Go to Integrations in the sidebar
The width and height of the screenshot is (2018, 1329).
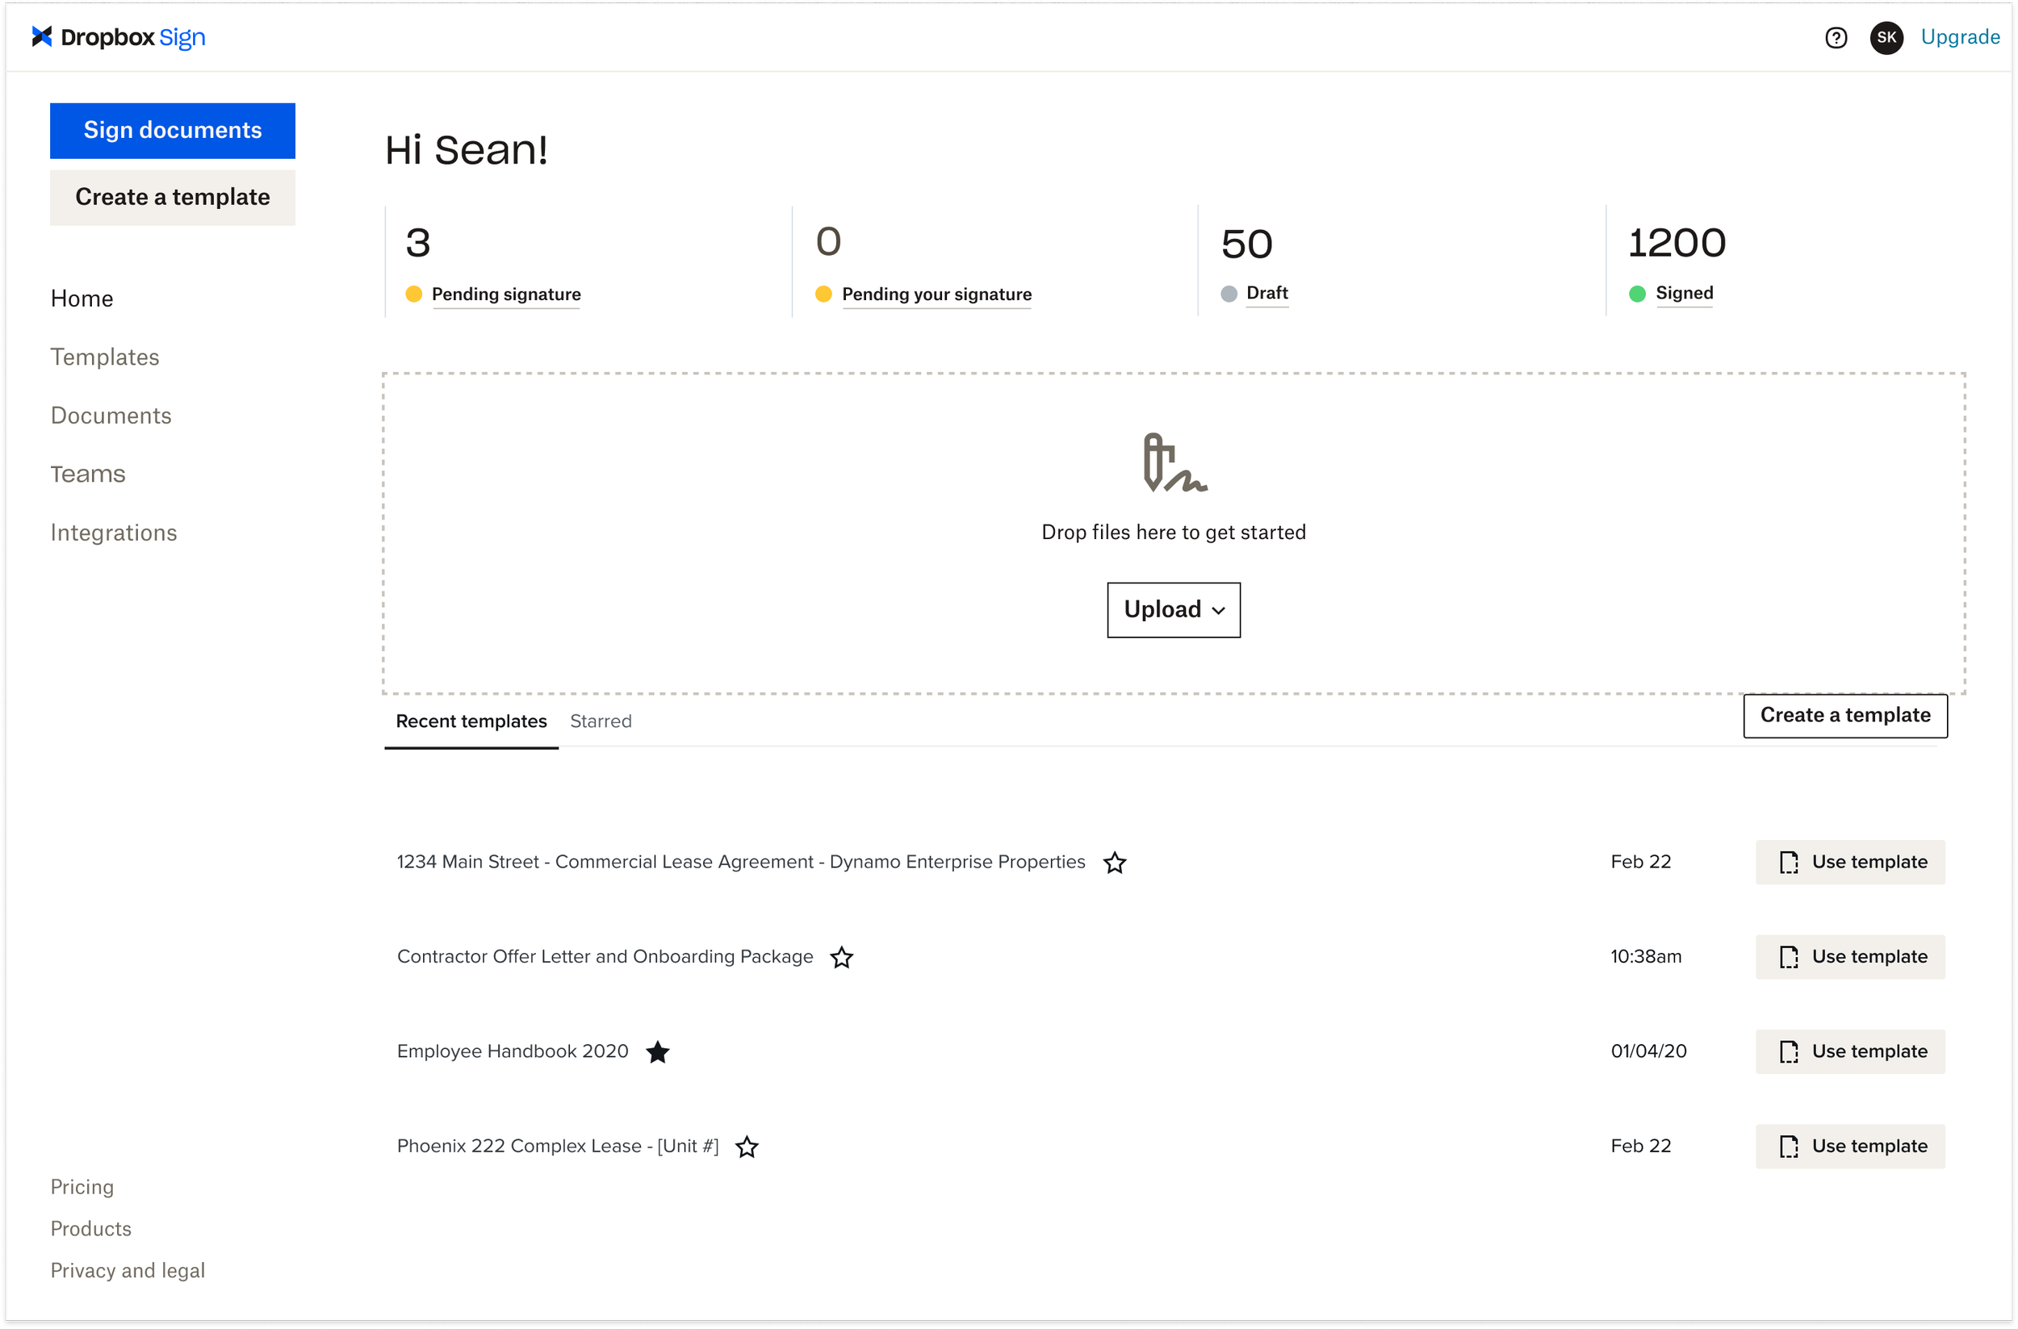tap(114, 533)
